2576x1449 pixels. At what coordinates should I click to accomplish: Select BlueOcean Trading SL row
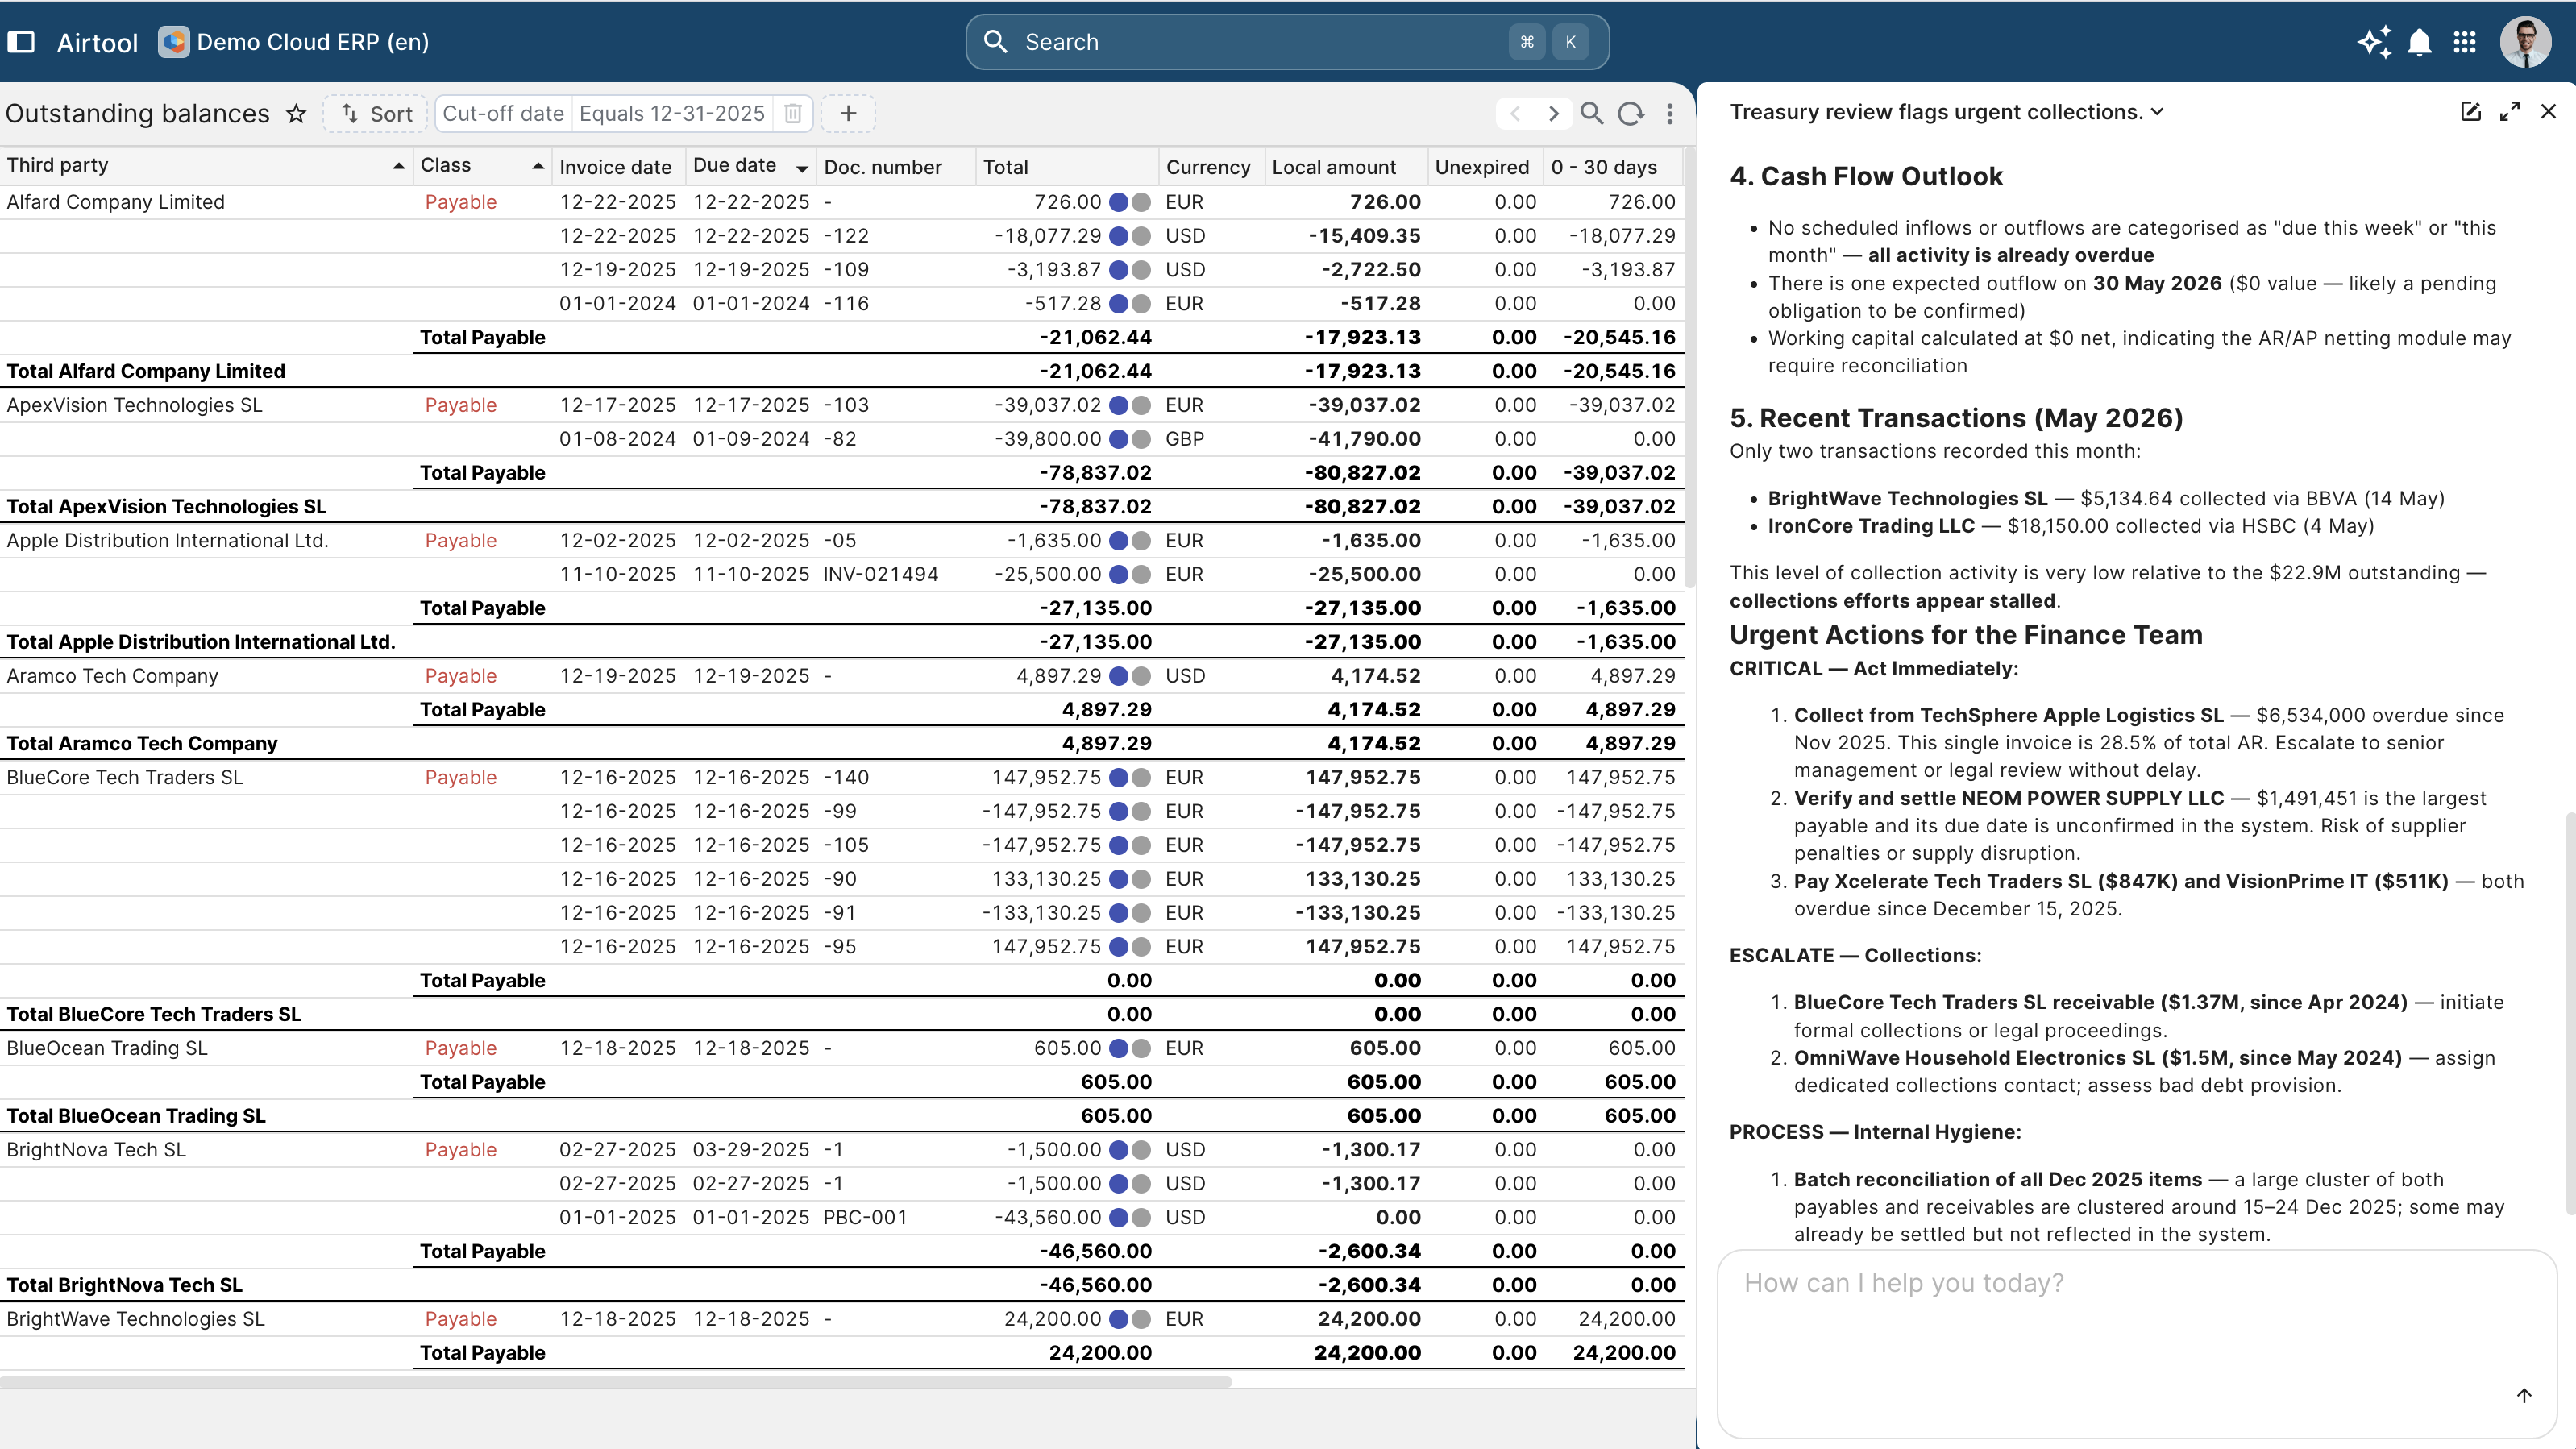[x=842, y=1048]
